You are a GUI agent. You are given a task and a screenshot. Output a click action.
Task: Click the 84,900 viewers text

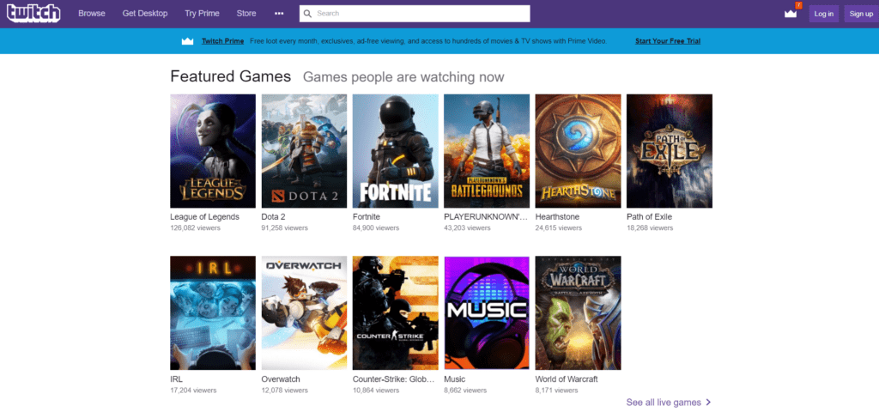point(376,228)
